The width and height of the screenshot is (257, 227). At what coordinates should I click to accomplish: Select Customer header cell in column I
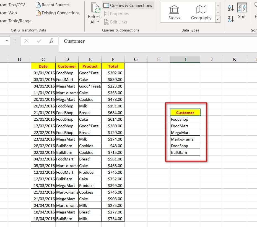click(x=185, y=112)
